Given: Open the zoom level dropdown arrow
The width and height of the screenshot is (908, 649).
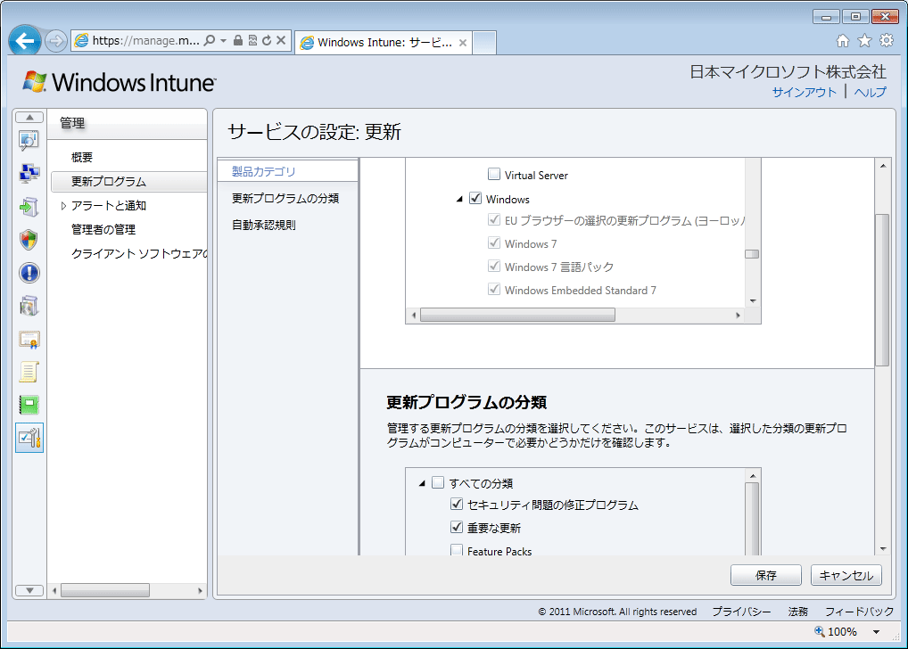Looking at the screenshot, I should [876, 632].
